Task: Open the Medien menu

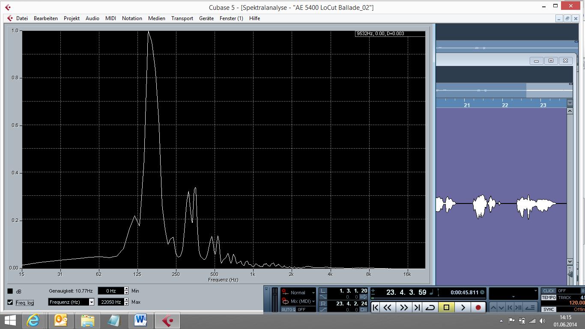Action: [x=157, y=18]
